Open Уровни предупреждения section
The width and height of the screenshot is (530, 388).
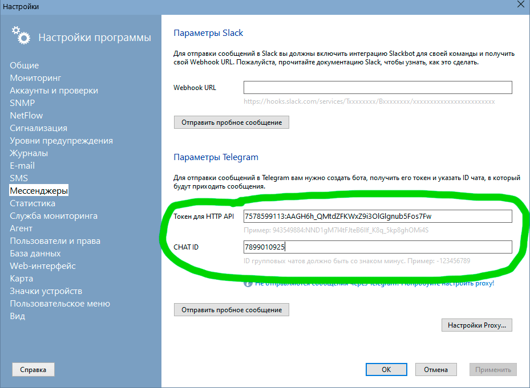pos(61,140)
